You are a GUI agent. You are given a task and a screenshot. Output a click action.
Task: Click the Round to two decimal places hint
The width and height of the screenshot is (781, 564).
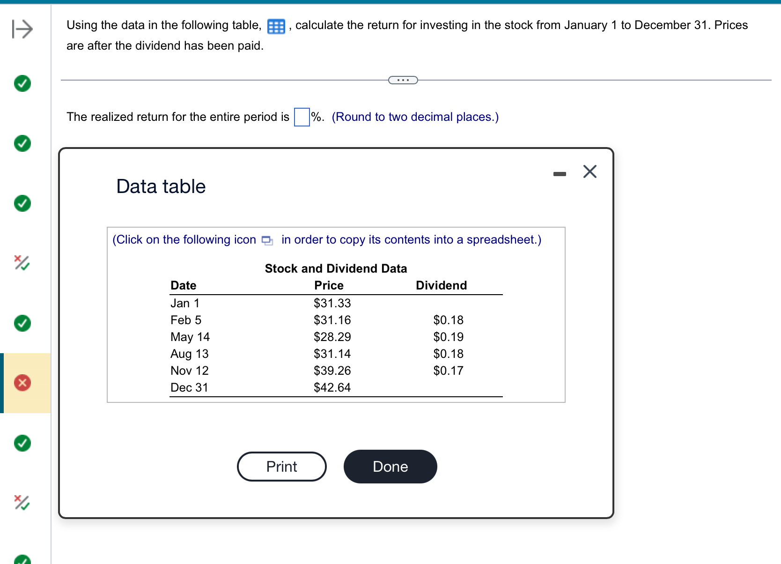[415, 117]
